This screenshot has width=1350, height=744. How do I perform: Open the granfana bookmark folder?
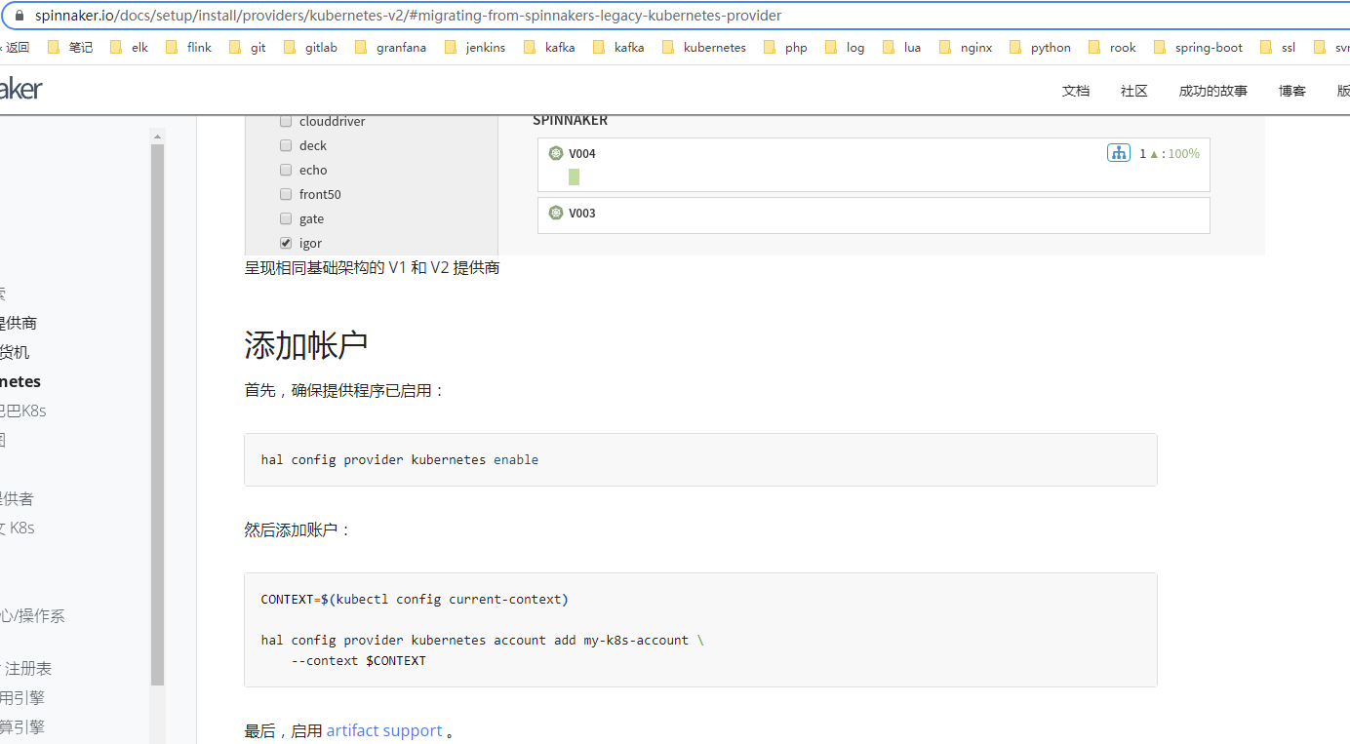pyautogui.click(x=390, y=47)
